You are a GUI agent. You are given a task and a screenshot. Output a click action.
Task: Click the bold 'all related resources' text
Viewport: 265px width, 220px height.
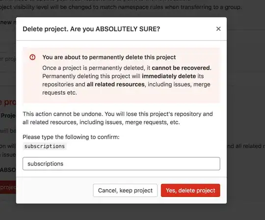point(116,84)
